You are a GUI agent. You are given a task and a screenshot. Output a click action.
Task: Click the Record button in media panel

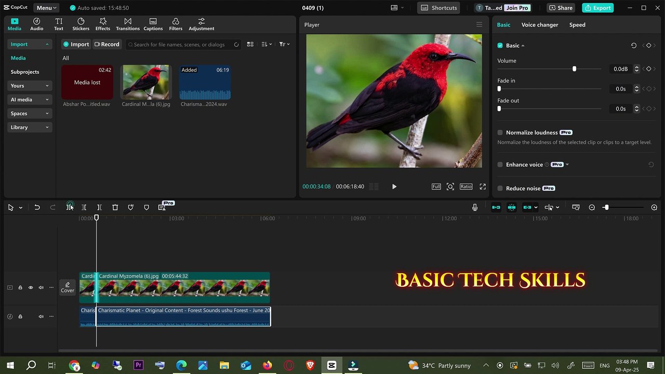107,44
